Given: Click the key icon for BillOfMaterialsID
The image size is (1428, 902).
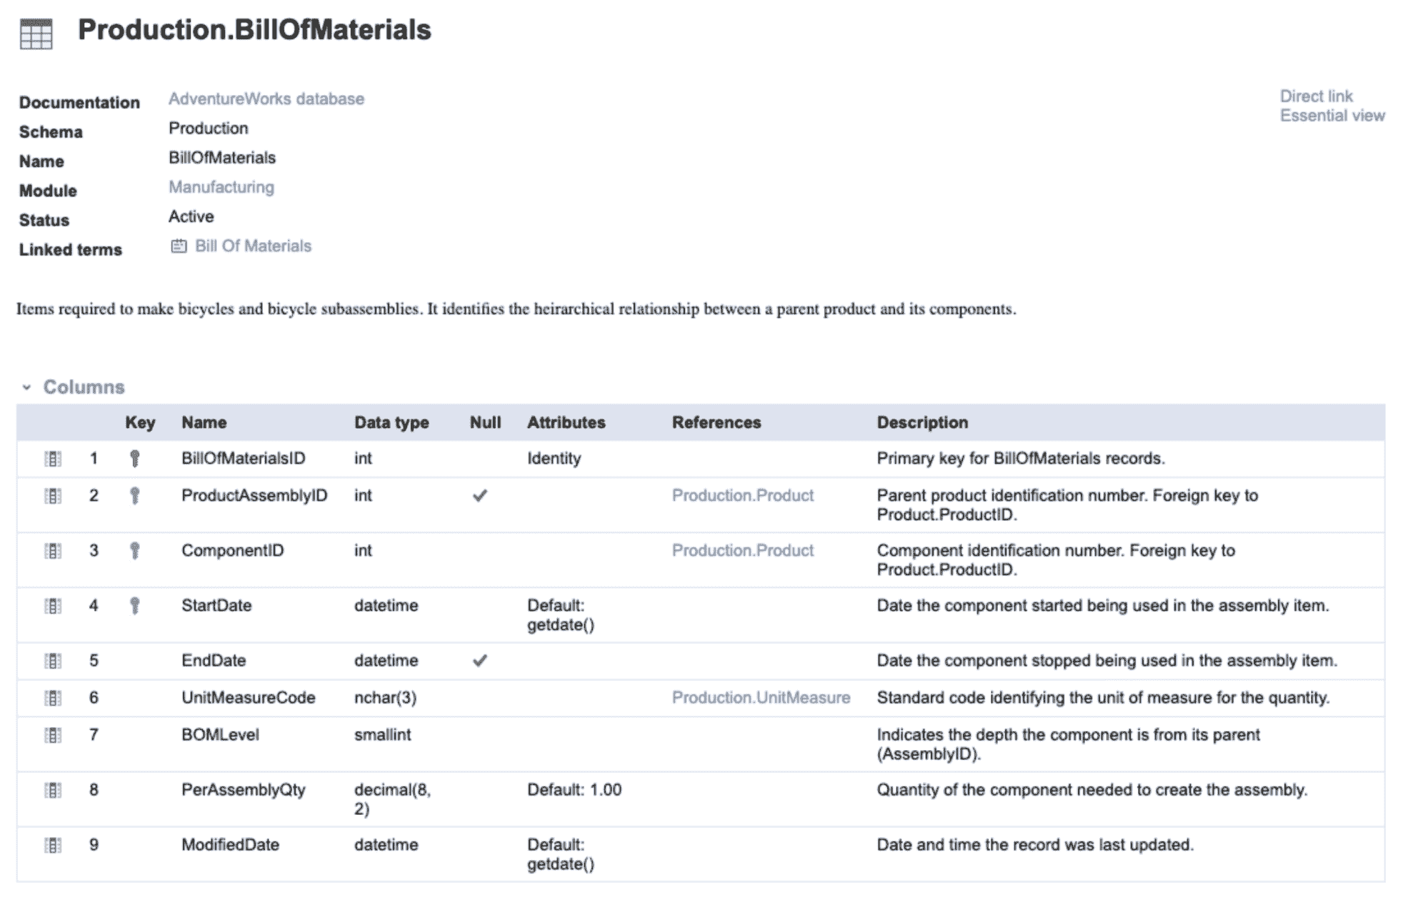Looking at the screenshot, I should click(134, 459).
